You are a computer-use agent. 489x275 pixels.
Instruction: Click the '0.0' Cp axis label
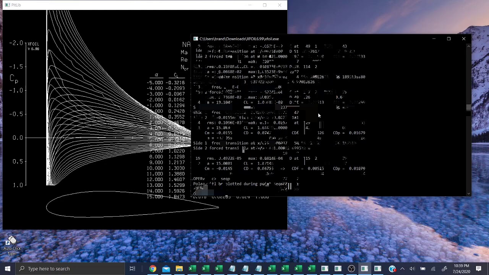pyautogui.click(x=18, y=137)
